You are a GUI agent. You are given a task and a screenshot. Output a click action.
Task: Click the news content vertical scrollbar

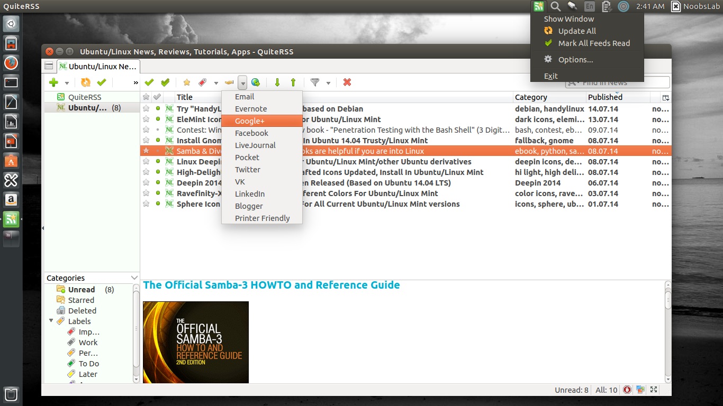(667, 333)
